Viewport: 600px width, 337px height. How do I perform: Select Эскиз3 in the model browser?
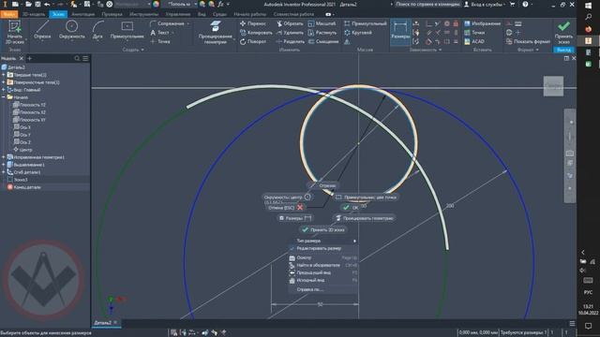click(x=21, y=180)
